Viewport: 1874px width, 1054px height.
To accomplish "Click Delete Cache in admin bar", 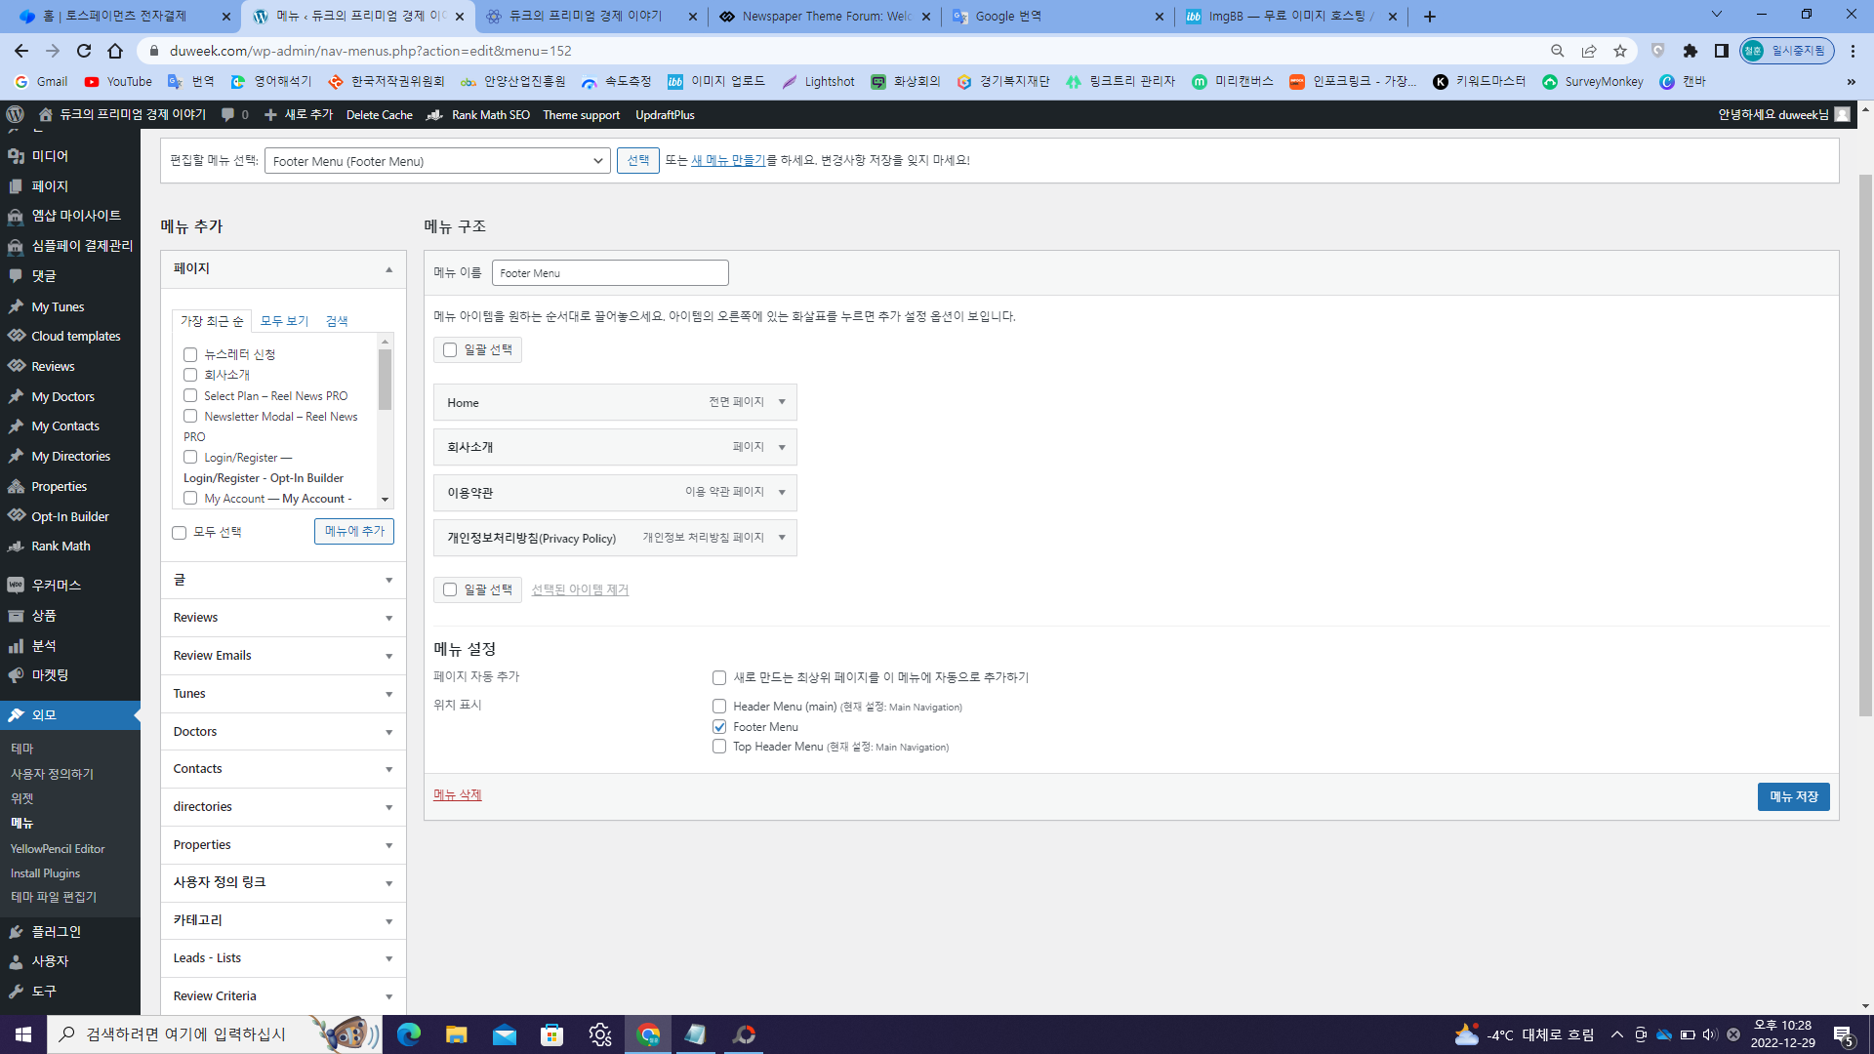I will [x=380, y=114].
